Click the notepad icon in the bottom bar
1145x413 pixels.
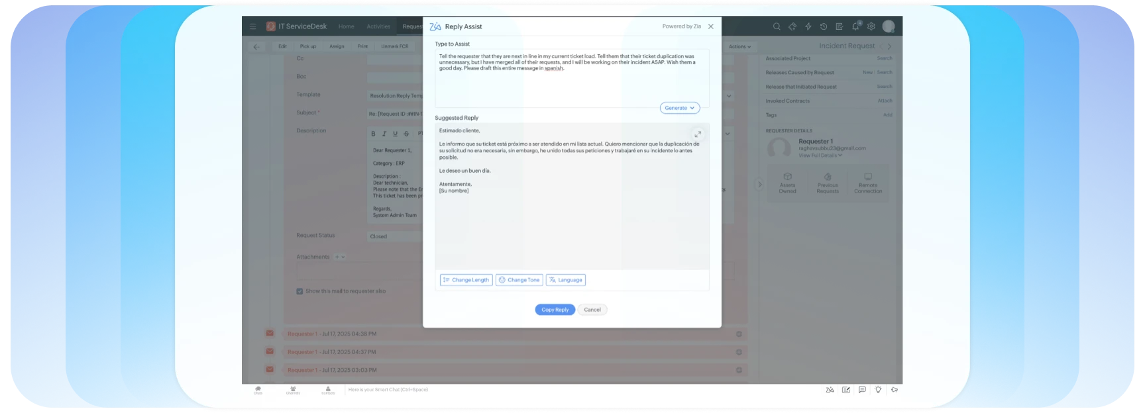click(x=846, y=390)
